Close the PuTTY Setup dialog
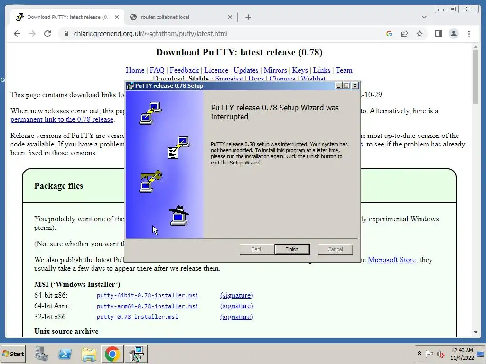The image size is (486, 364). (x=355, y=86)
